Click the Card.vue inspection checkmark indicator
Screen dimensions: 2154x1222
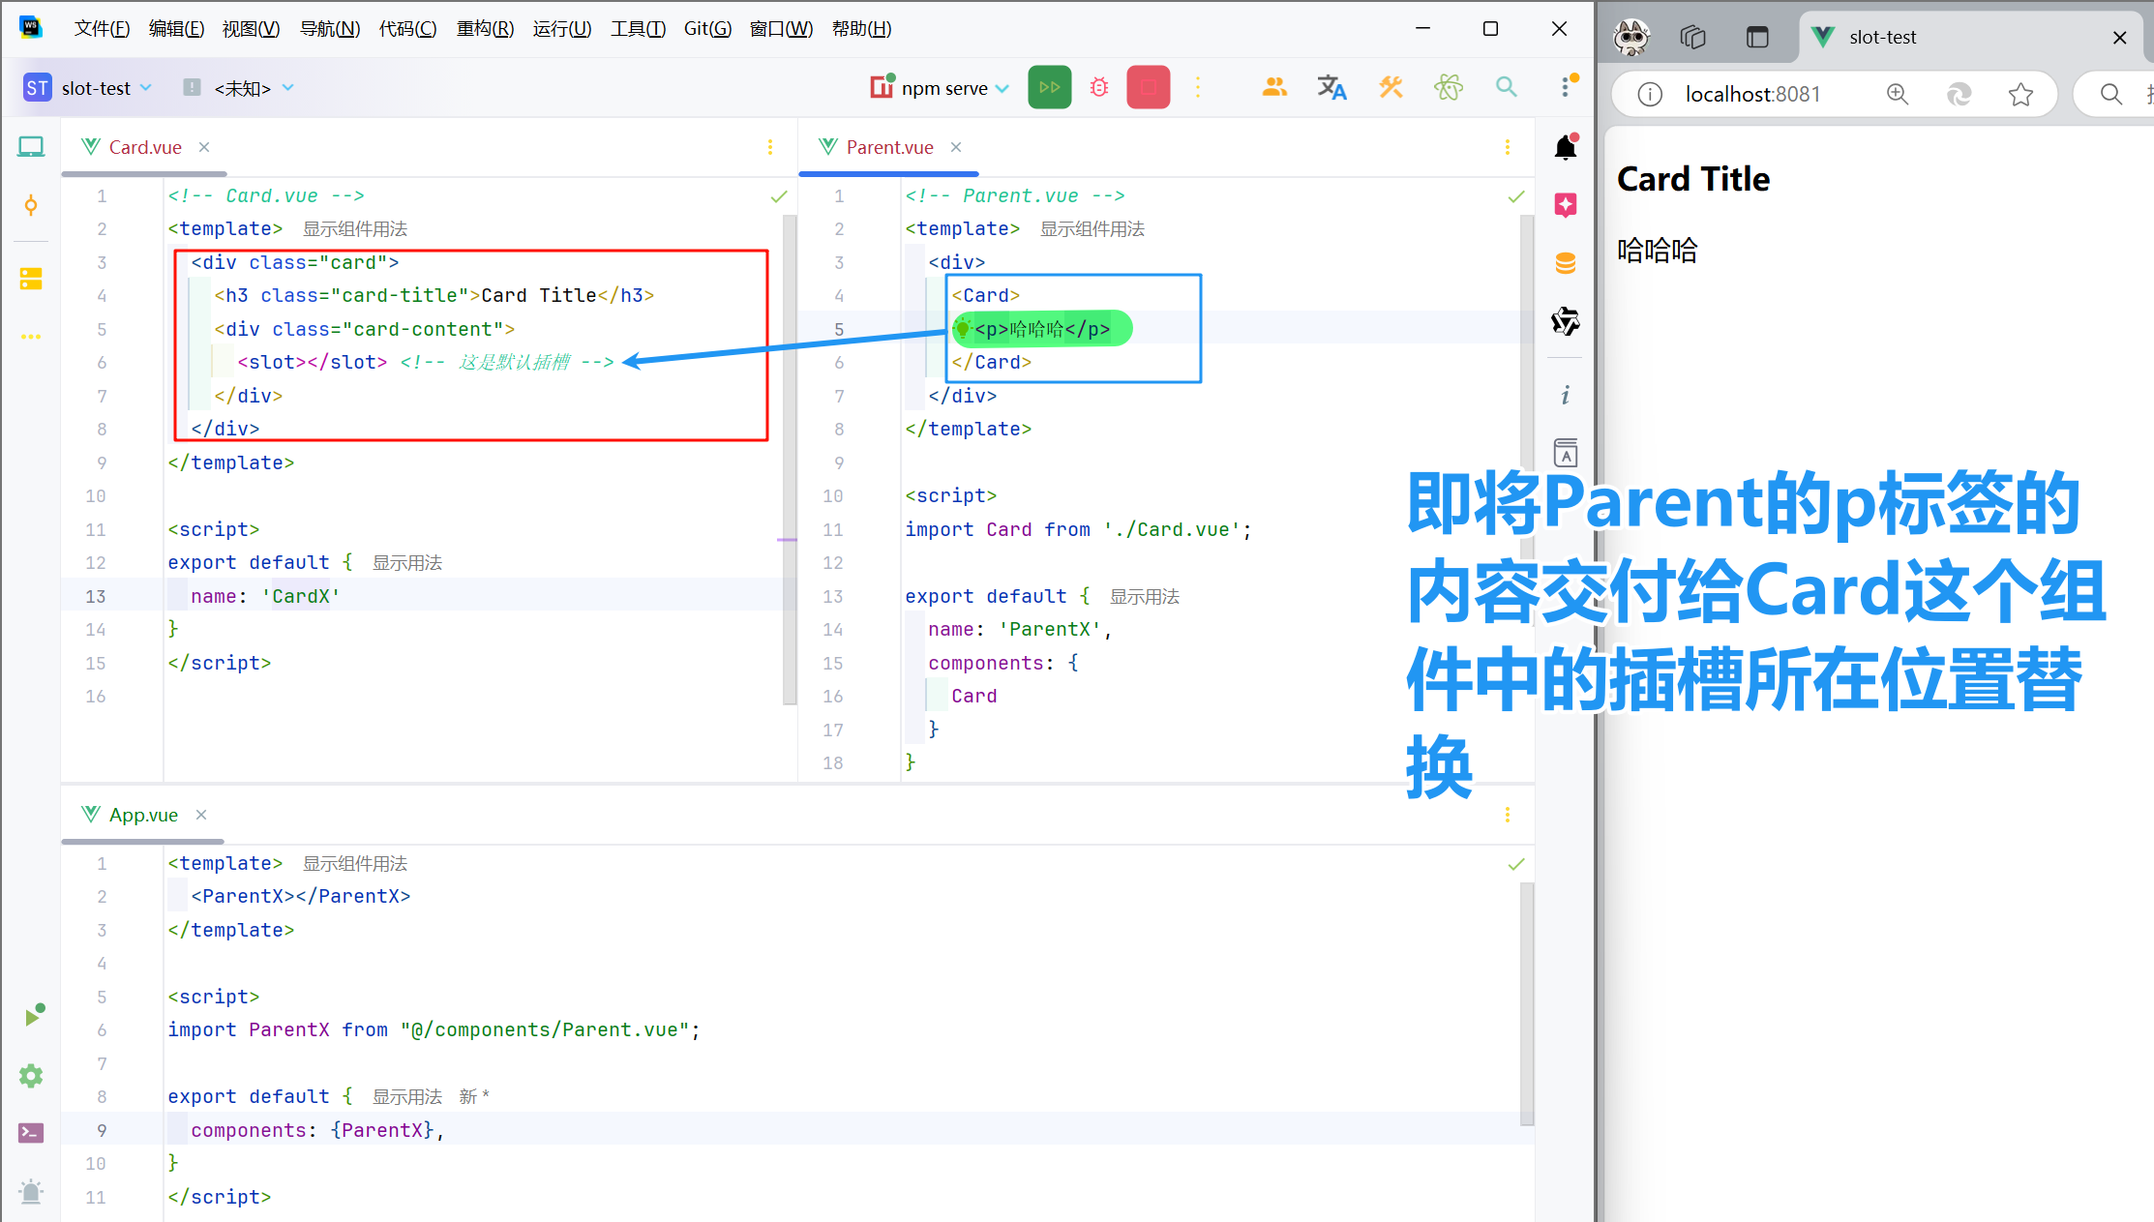[x=779, y=196]
